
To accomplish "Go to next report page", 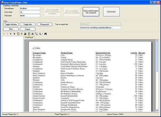I will [x=11, y=34].
